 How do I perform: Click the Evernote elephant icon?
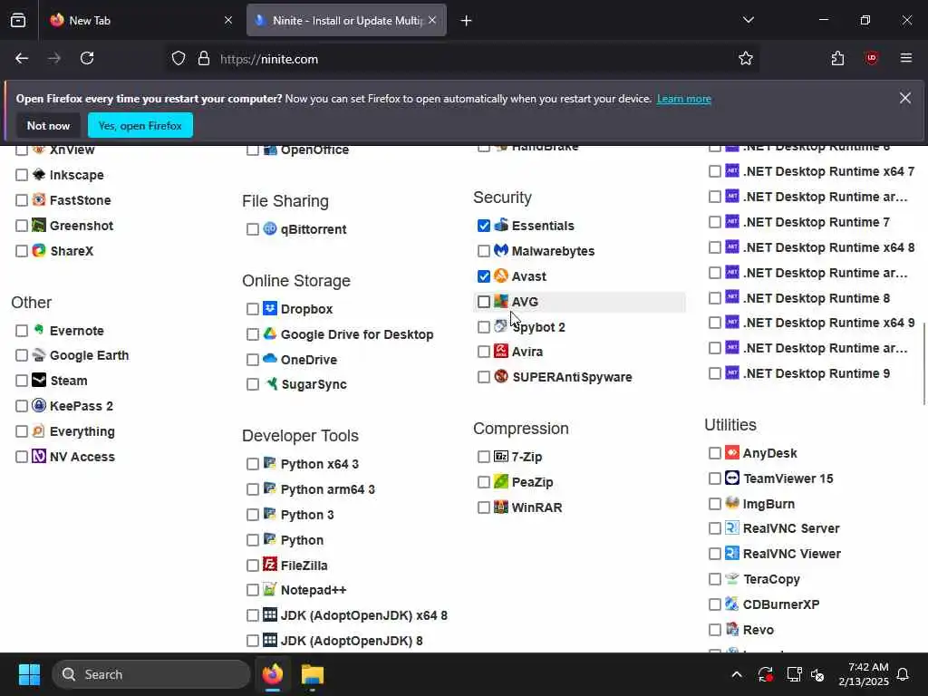point(39,330)
